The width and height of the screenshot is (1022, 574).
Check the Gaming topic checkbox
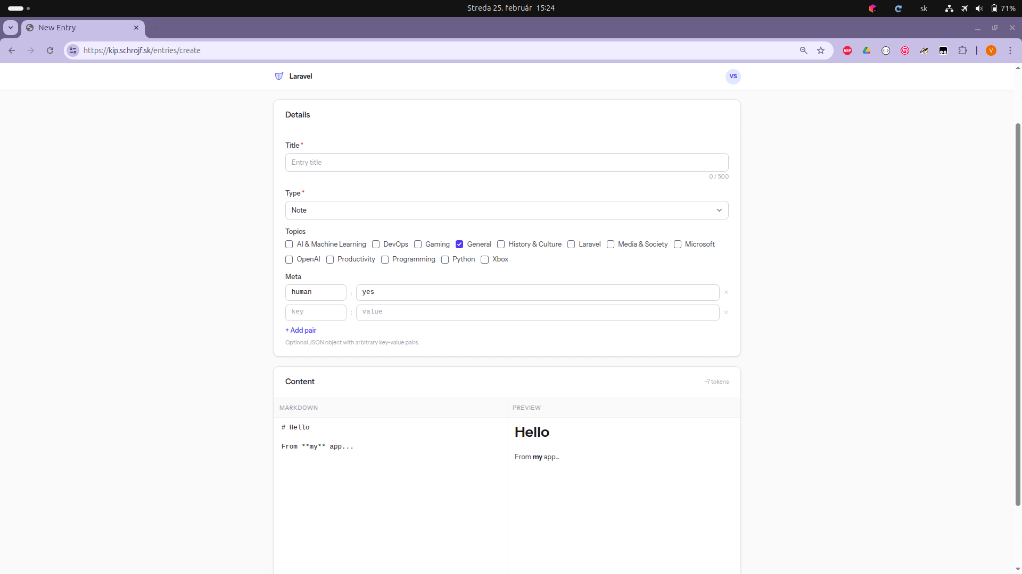coord(418,244)
